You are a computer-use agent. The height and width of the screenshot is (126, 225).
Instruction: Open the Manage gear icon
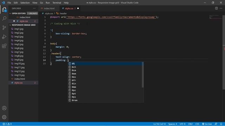pos(4,117)
